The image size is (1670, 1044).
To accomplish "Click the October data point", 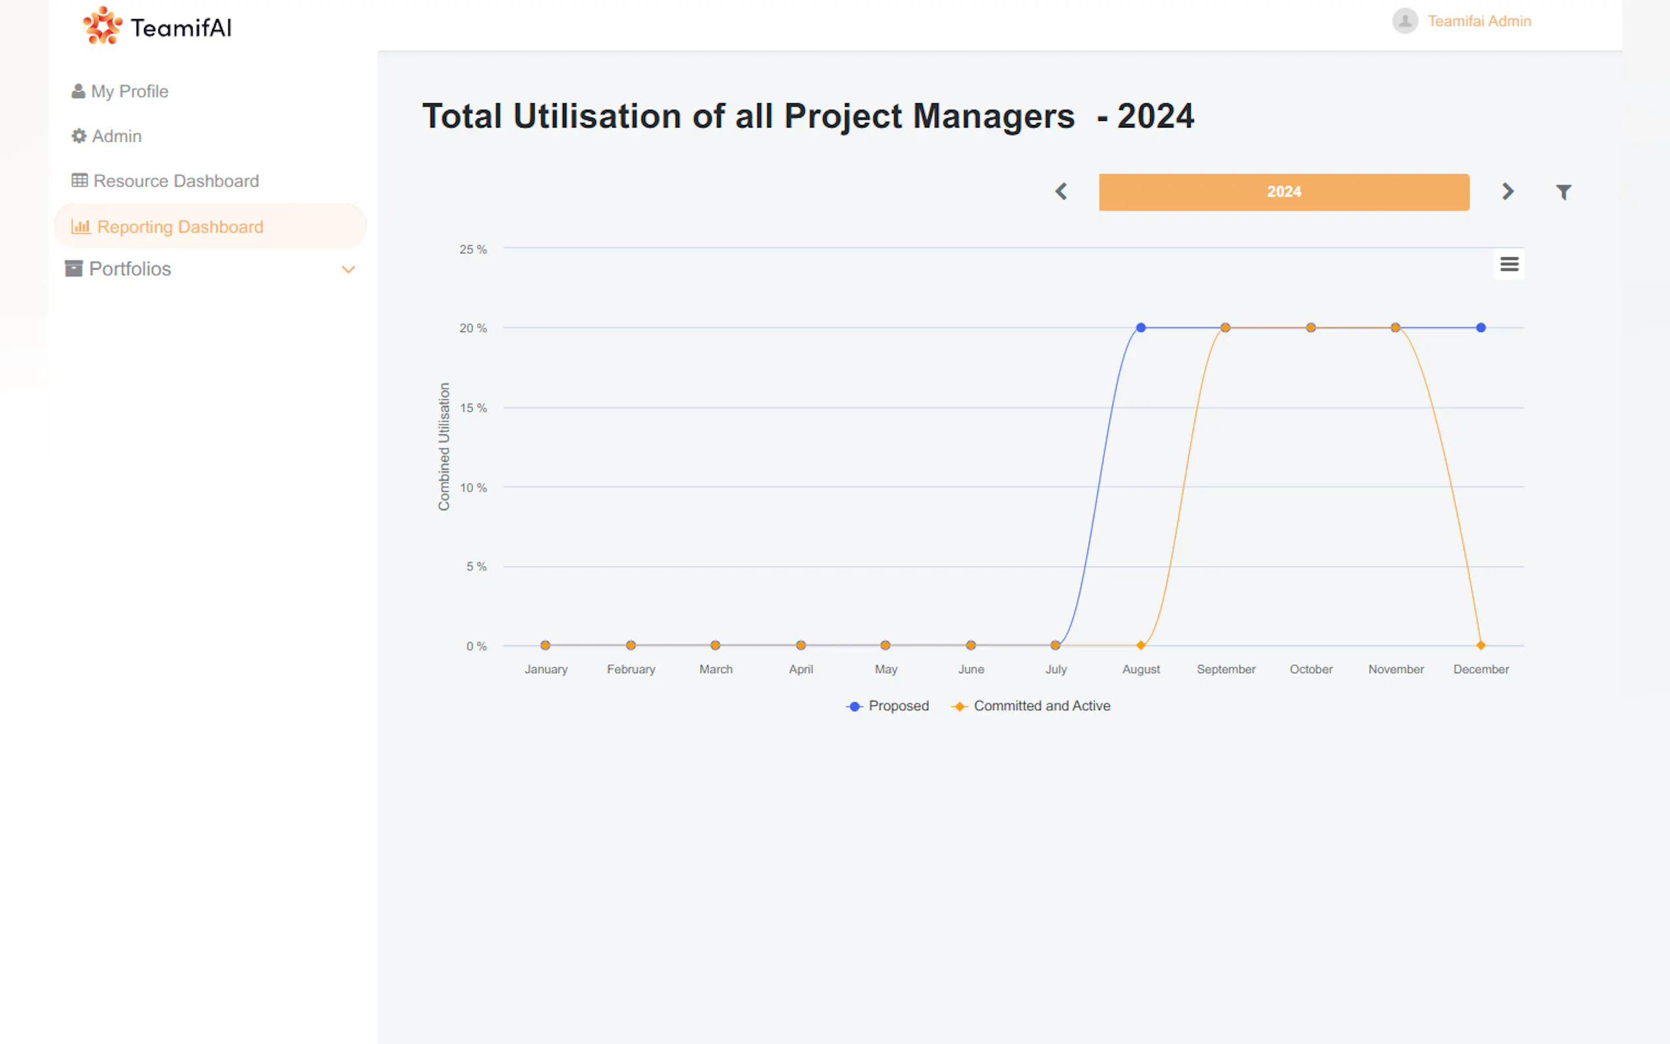I will 1310,327.
